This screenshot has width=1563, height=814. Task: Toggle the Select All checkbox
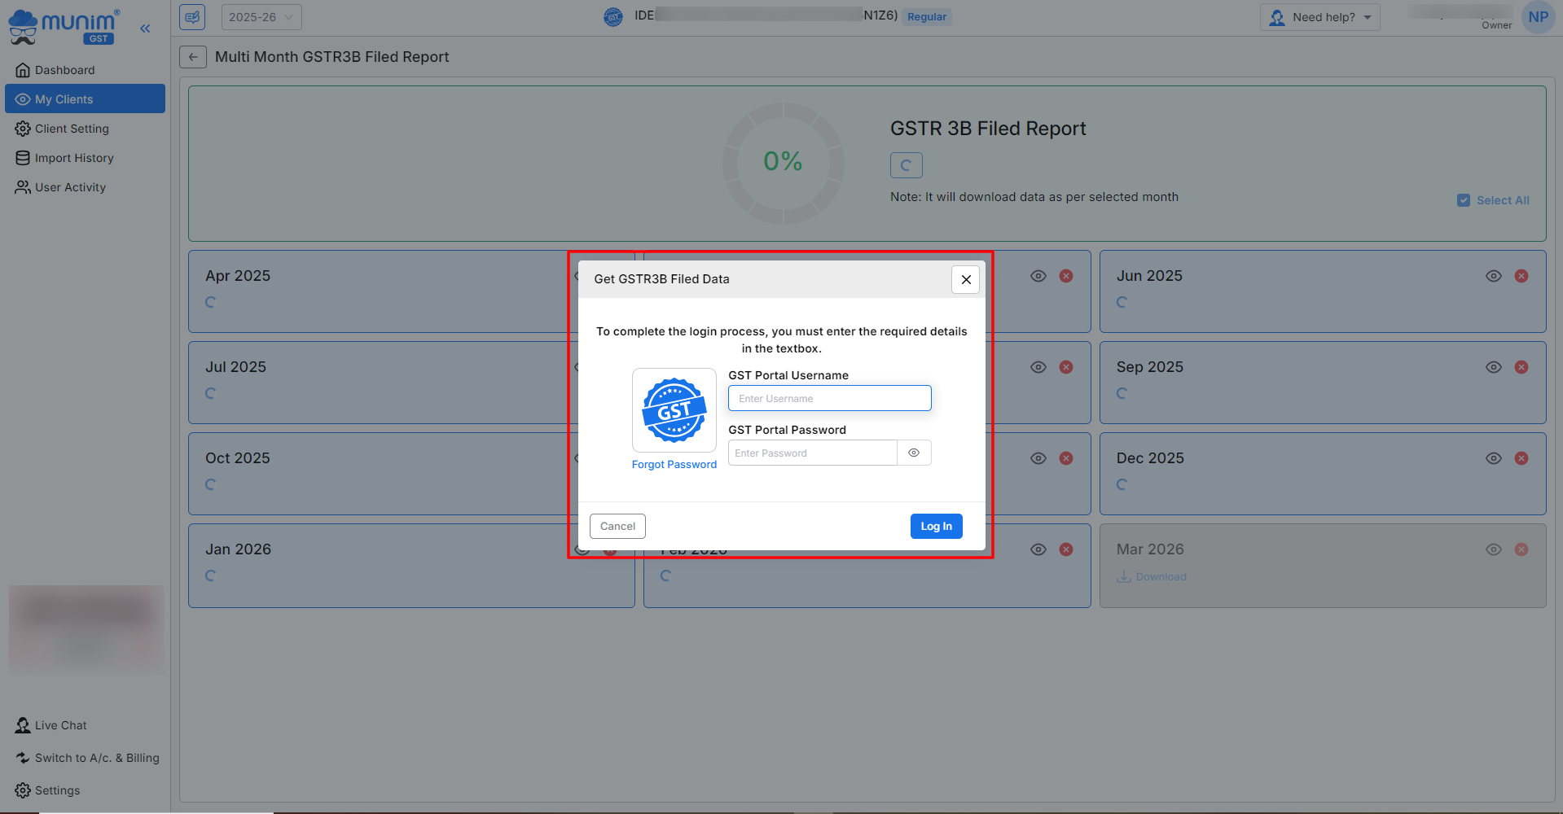(1464, 200)
